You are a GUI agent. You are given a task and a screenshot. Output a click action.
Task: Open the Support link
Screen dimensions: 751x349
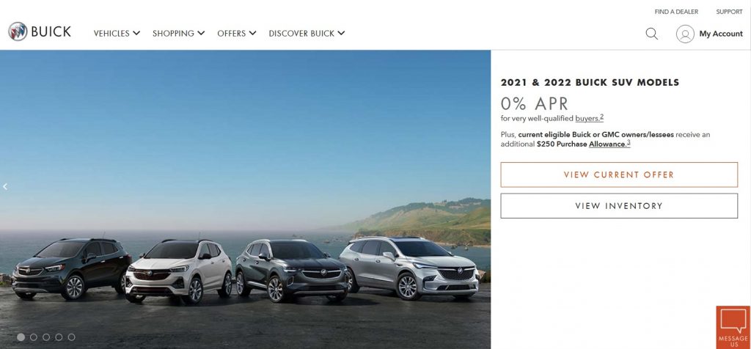729,12
